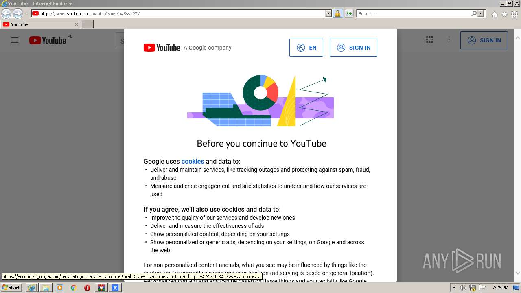
Task: Open YouTube settings three-dot menu
Action: 449,39
